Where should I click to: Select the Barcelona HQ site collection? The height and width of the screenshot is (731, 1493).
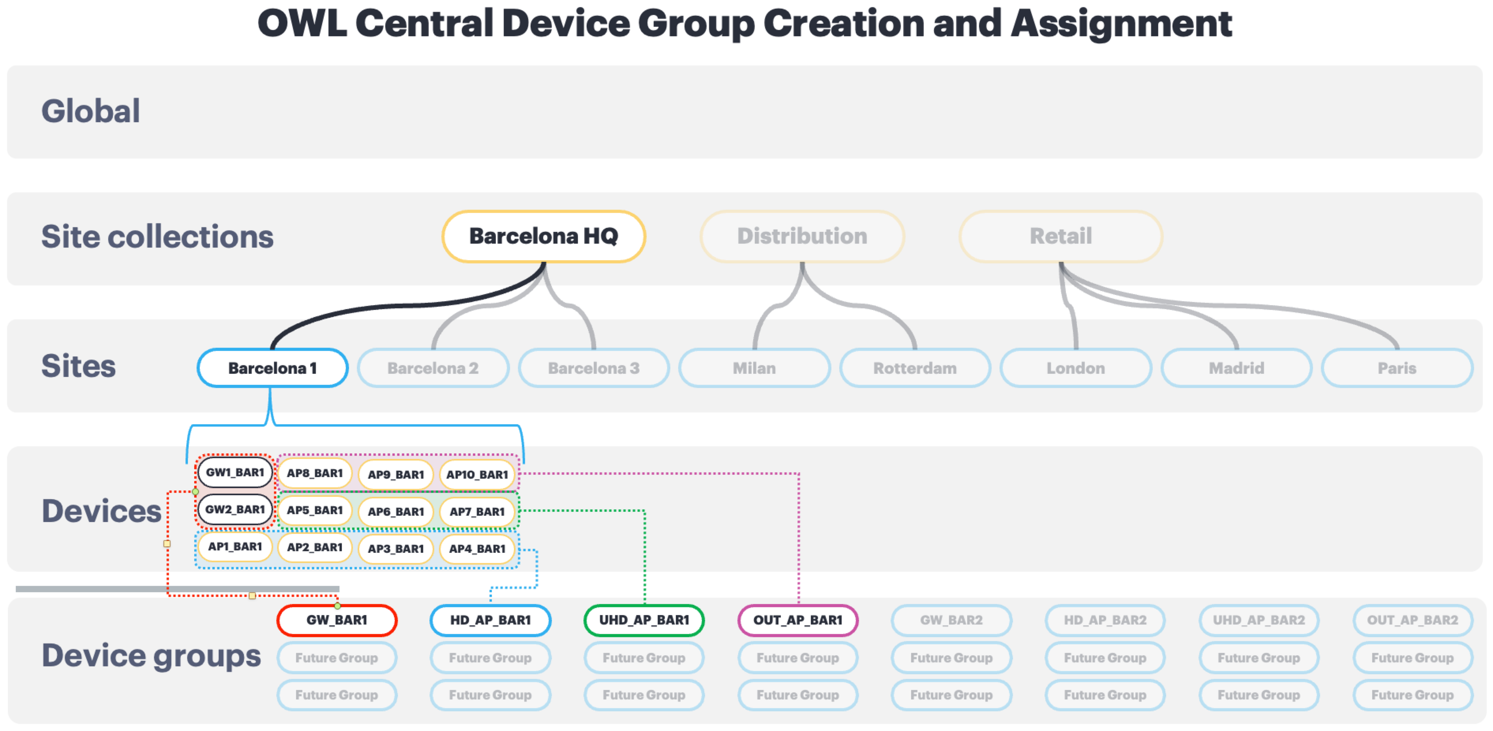click(543, 236)
